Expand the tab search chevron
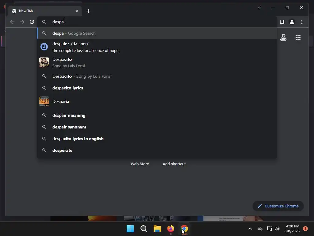 point(259,8)
